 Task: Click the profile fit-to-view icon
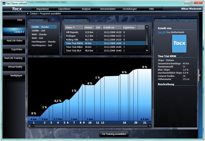point(29,126)
